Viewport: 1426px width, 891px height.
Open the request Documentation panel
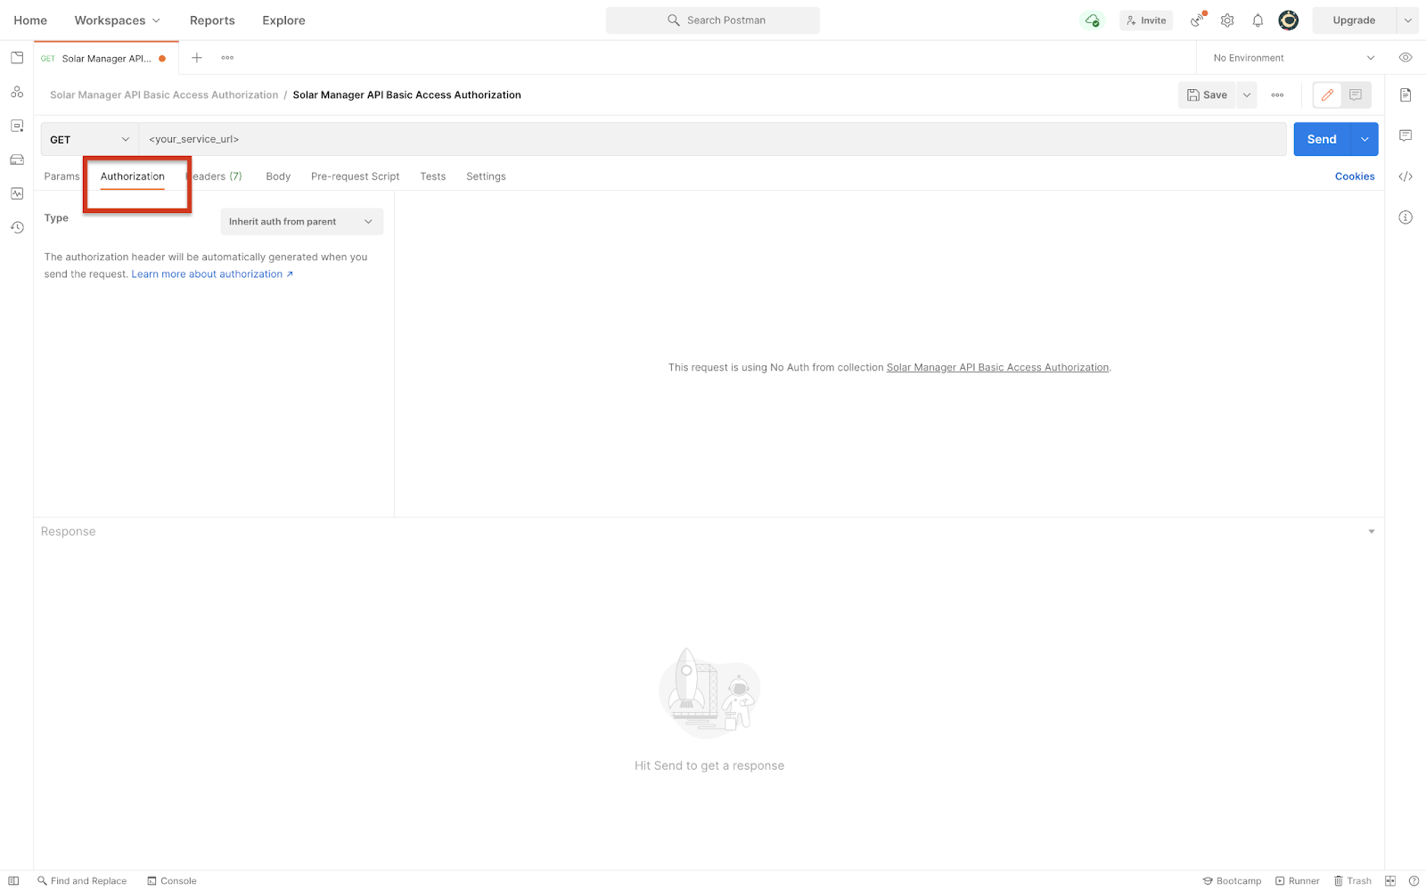tap(1406, 94)
